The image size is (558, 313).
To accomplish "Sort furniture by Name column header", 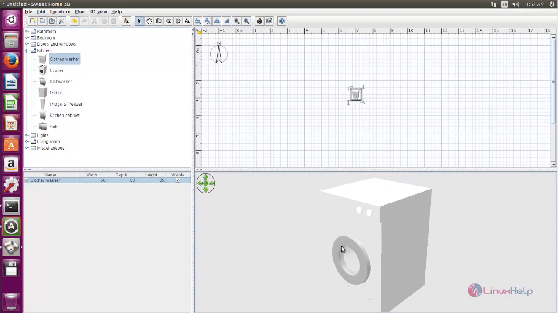I will tap(50, 175).
